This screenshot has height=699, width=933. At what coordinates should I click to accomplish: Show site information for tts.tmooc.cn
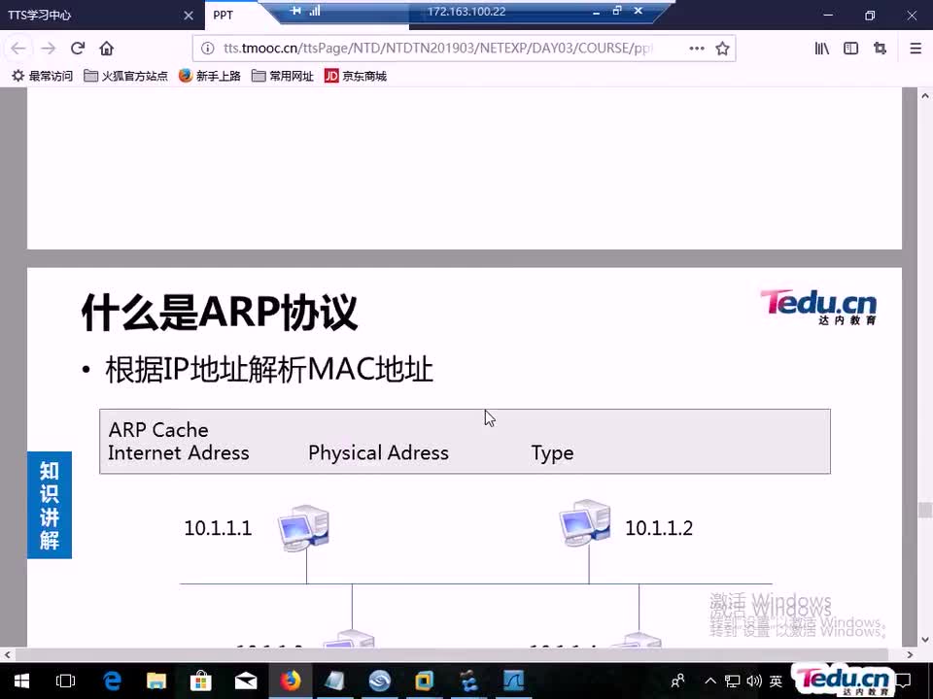(207, 49)
